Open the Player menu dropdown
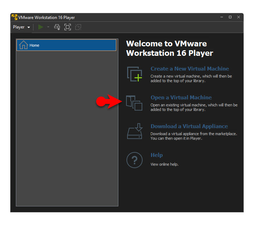The image size is (255, 225). tap(21, 27)
